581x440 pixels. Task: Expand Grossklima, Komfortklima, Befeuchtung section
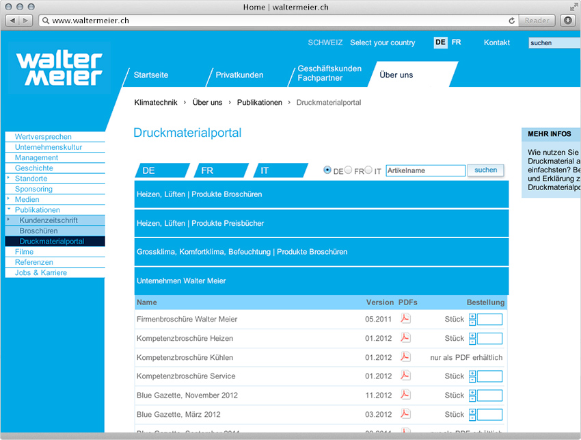tap(321, 252)
